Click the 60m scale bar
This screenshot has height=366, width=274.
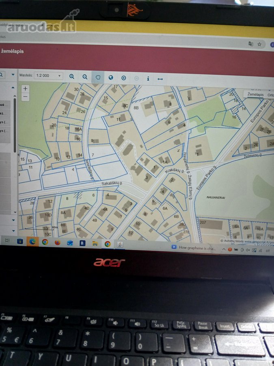[41, 229]
